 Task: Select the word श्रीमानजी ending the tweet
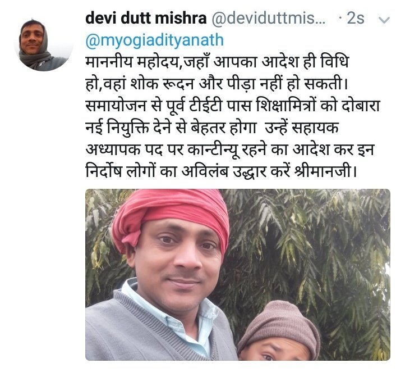pos(325,171)
